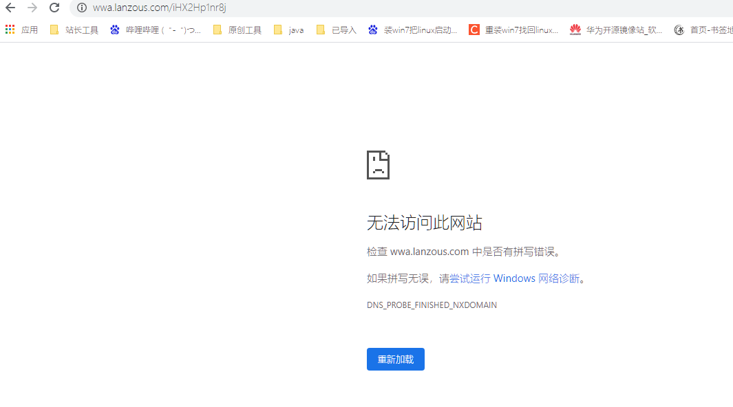Open the Apps grid shortcut in bookmarks bar
Image resolution: width=733 pixels, height=407 pixels.
pyautogui.click(x=21, y=30)
